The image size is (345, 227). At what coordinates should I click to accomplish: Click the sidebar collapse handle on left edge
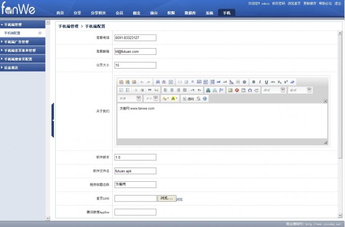(53, 120)
